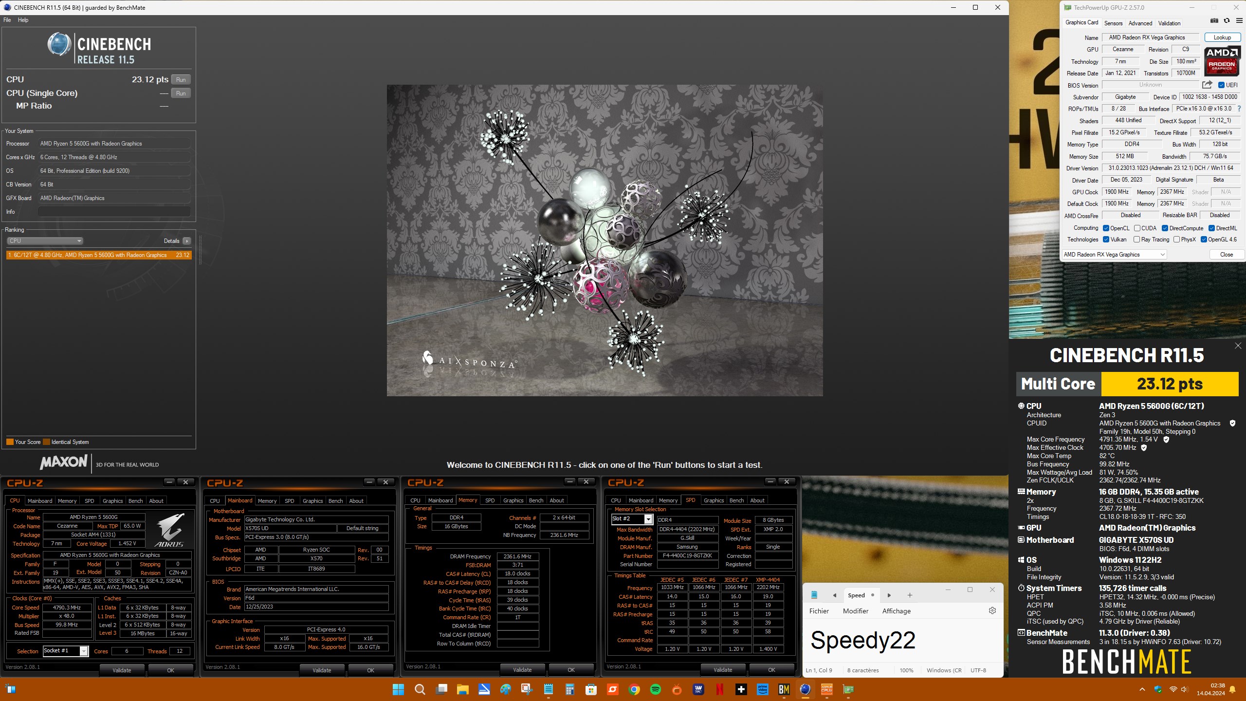Open Microsoft Store from the taskbar

(x=591, y=689)
